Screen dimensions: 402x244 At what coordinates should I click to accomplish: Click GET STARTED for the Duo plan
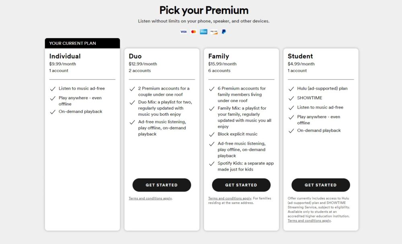pos(162,185)
